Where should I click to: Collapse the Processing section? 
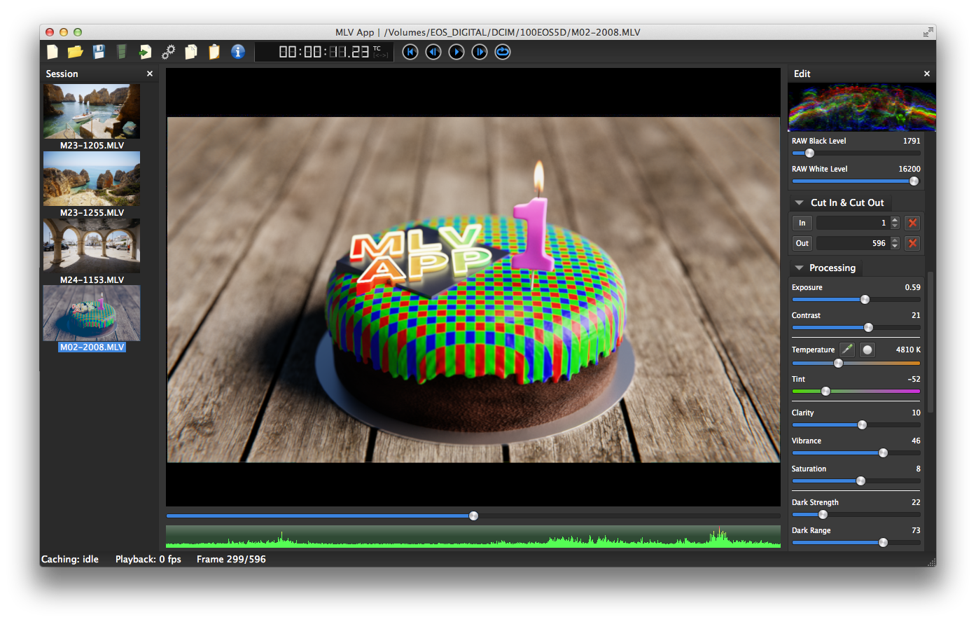coord(799,268)
